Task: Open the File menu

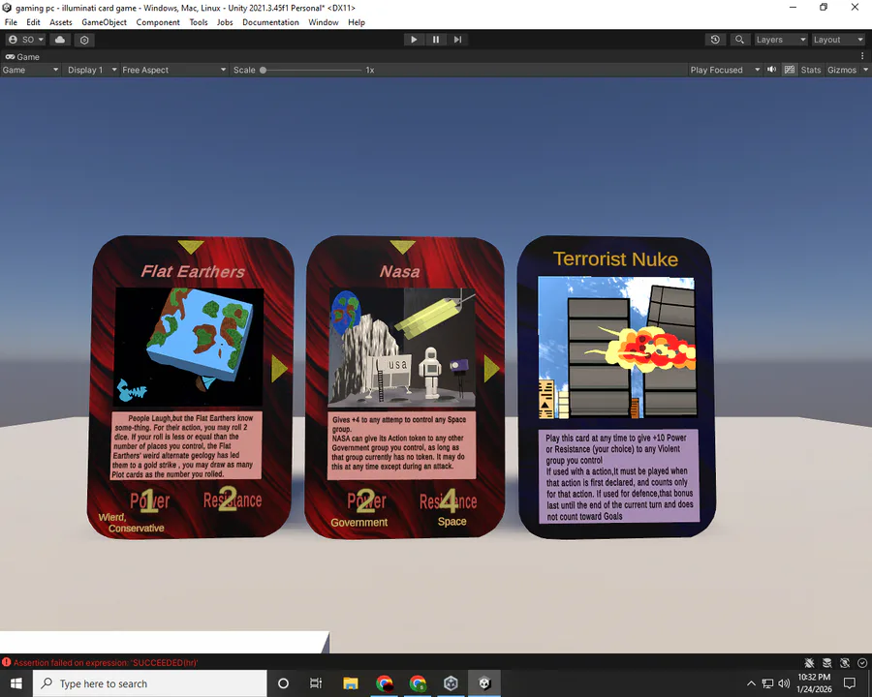Action: [x=11, y=22]
